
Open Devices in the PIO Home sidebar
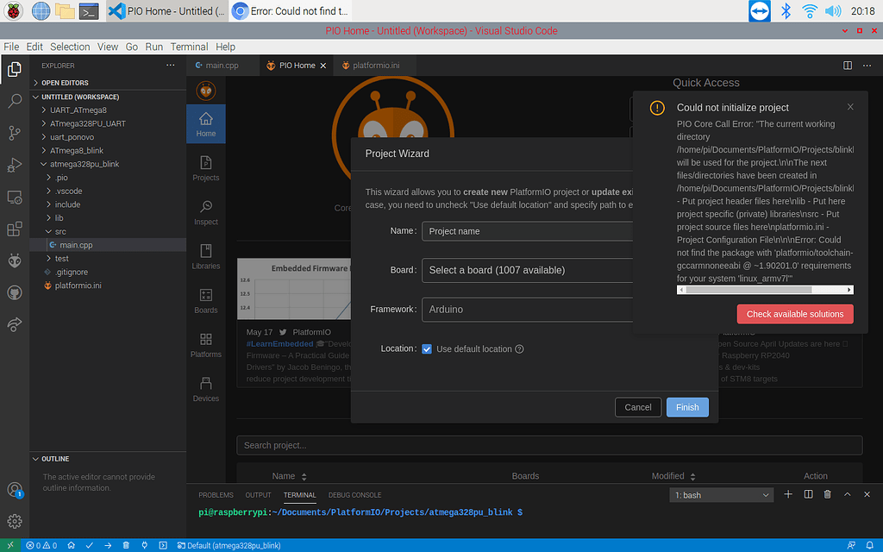tap(206, 389)
